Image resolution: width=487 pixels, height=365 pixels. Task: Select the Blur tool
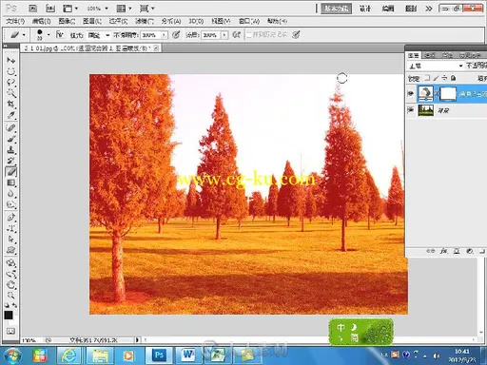point(11,194)
